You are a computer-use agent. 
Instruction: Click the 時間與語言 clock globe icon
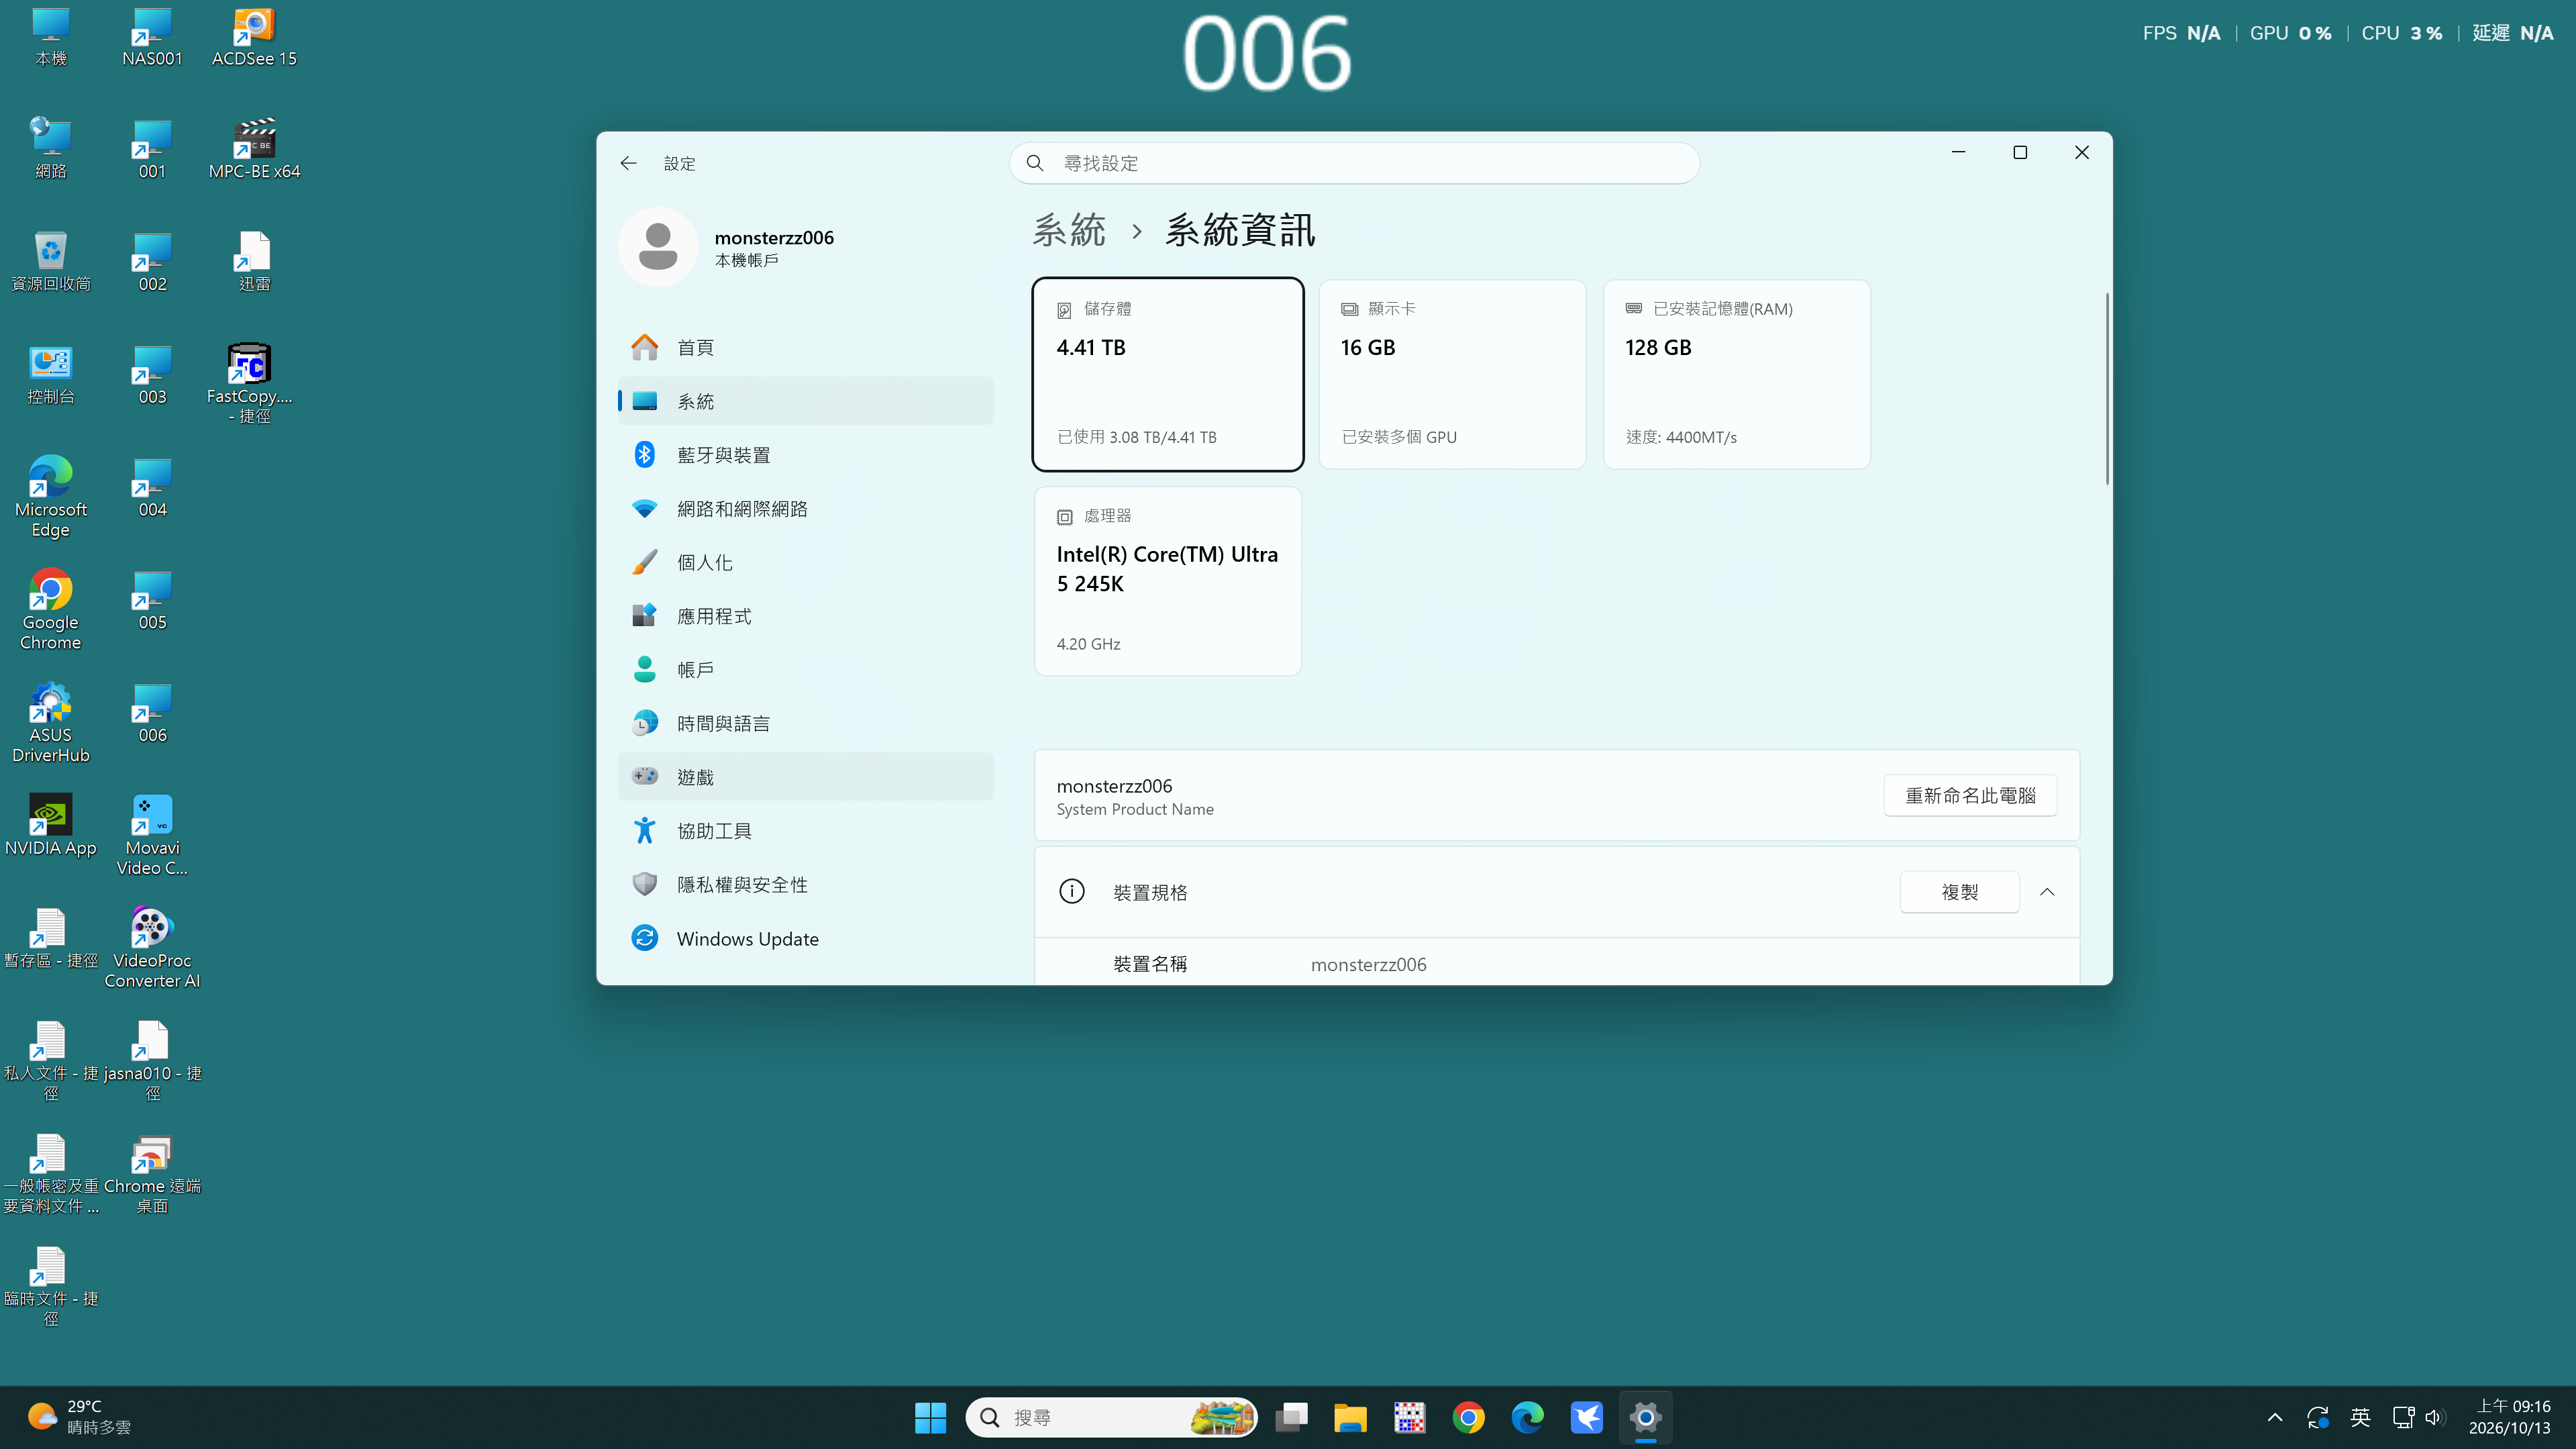(x=644, y=723)
